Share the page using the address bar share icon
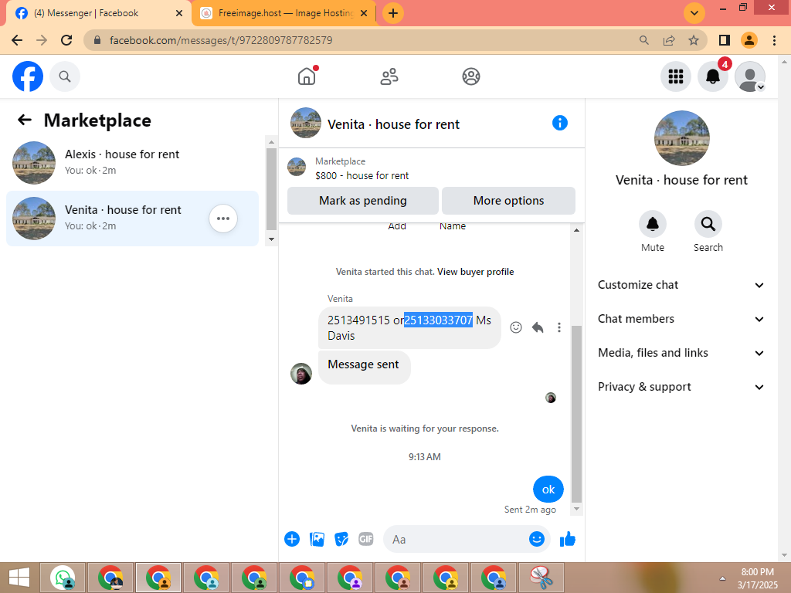The image size is (791, 593). [x=669, y=40]
